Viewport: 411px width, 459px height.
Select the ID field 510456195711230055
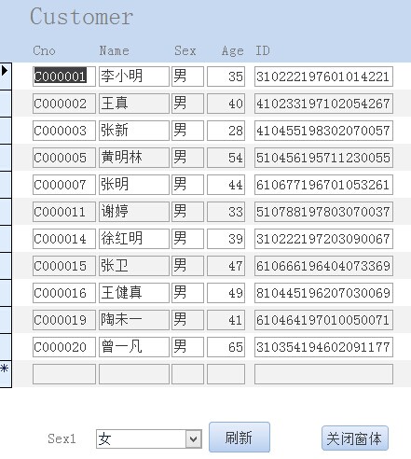coord(323,158)
